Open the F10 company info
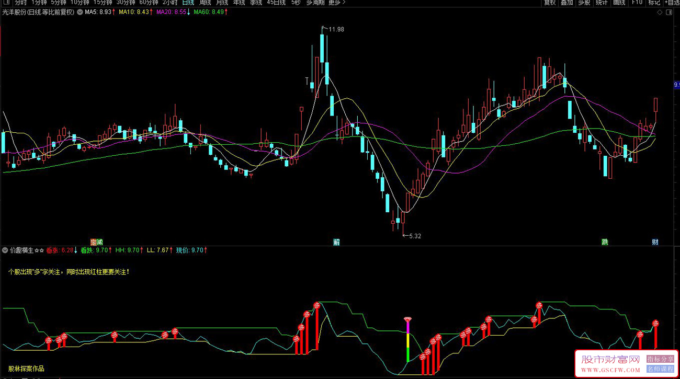The height and width of the screenshot is (379, 680). coord(637,3)
